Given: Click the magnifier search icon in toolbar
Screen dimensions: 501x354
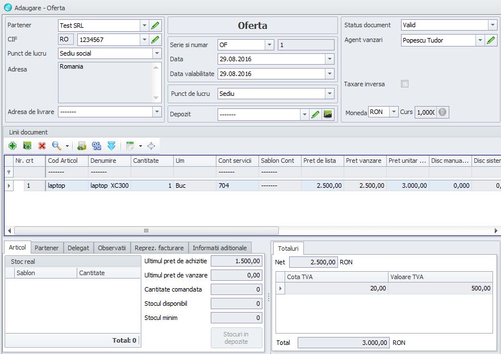Looking at the screenshot, I should pyautogui.click(x=57, y=146).
